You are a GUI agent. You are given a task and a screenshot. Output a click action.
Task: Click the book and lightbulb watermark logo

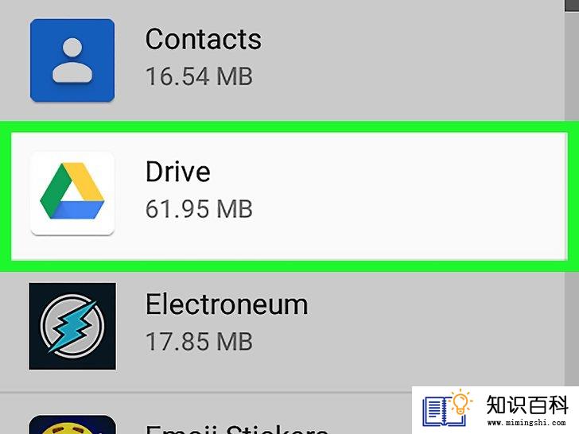click(448, 408)
